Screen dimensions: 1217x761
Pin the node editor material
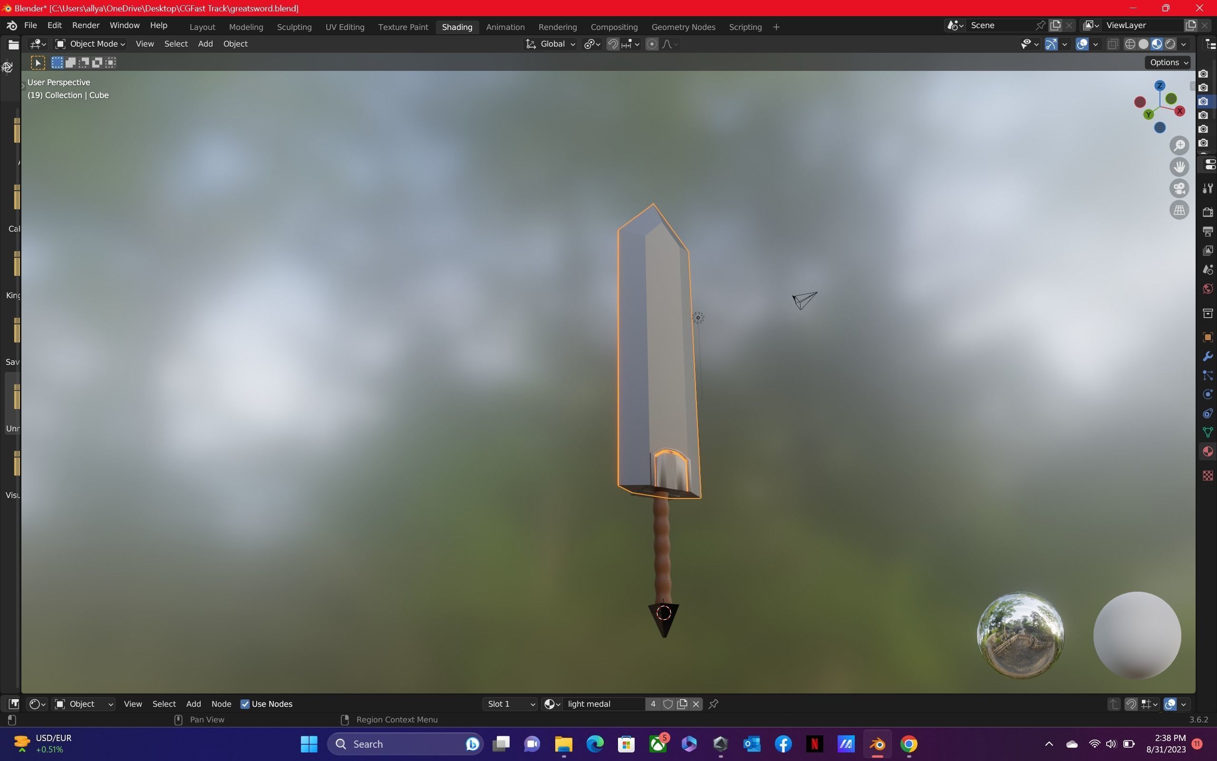713,704
